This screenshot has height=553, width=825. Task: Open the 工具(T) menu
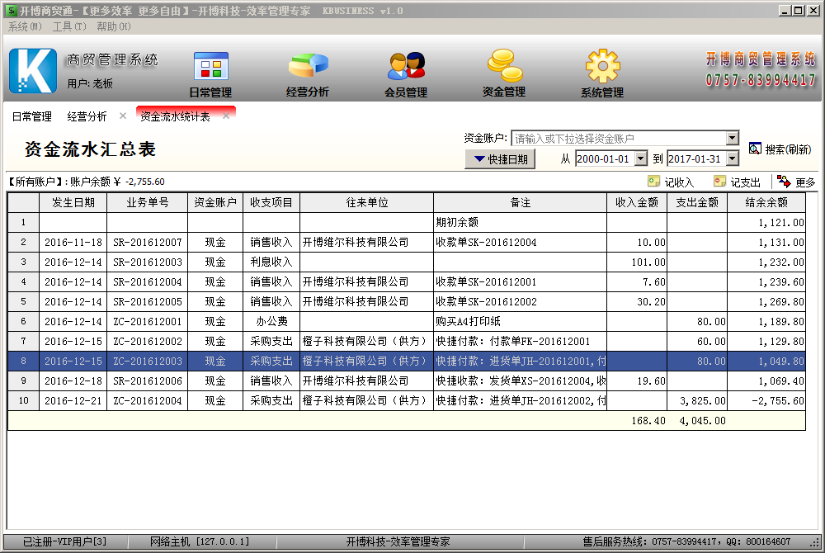tap(69, 26)
